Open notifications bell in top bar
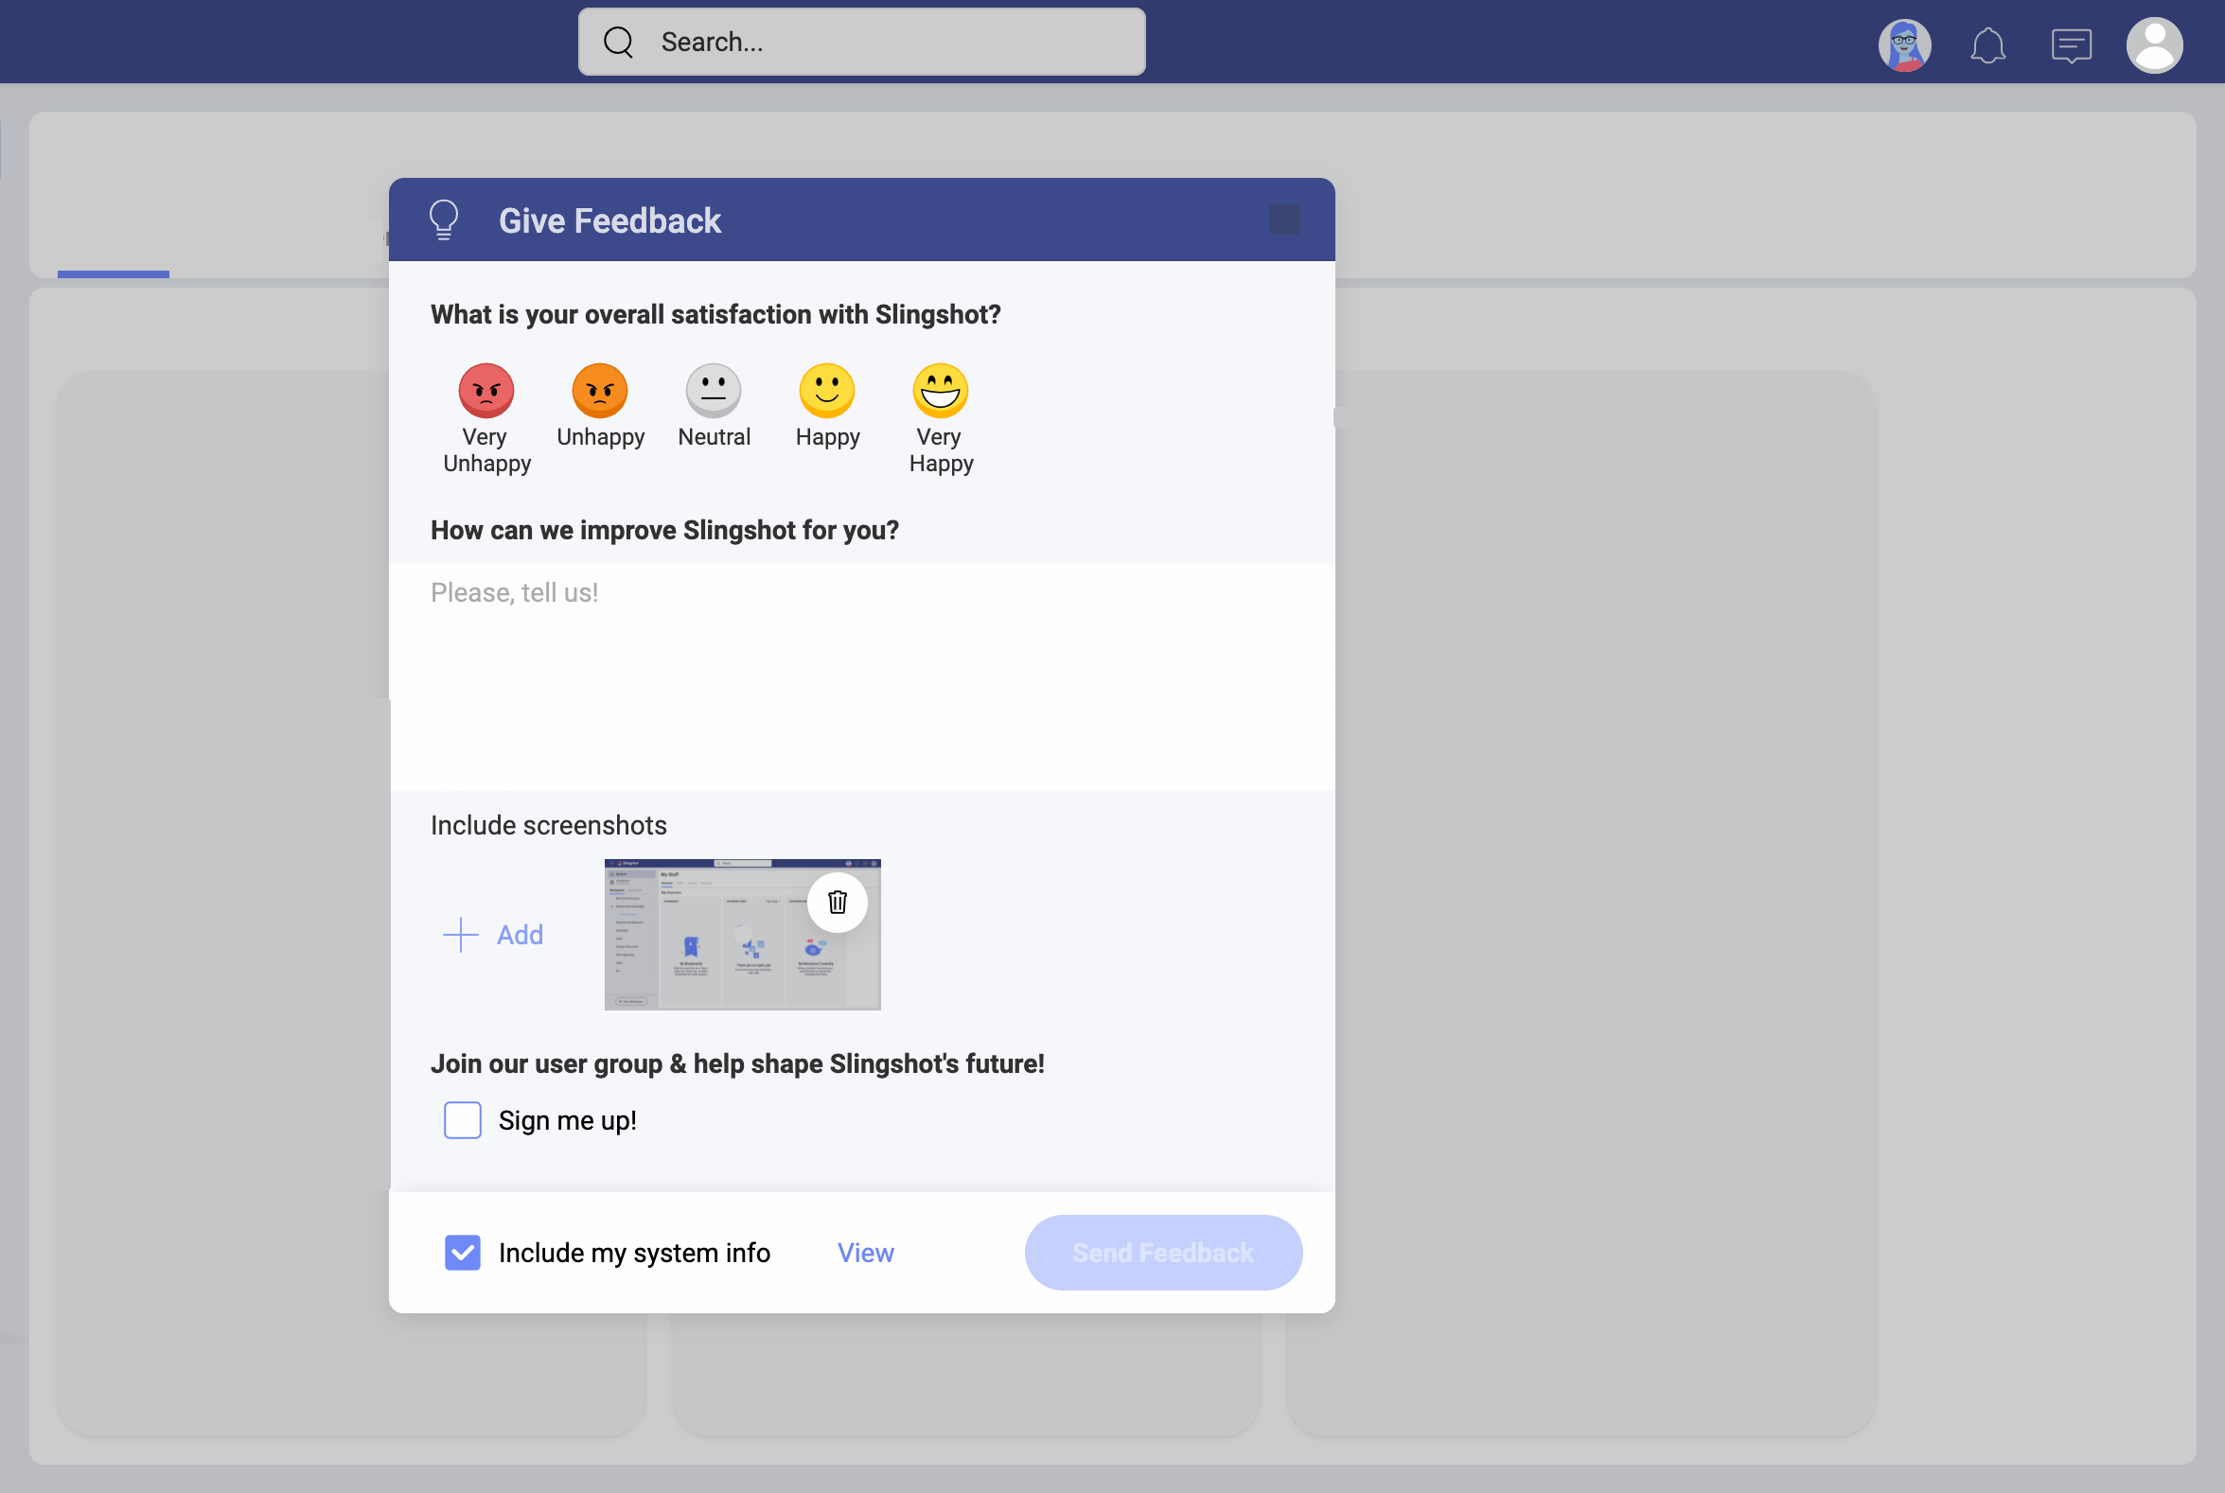This screenshot has width=2225, height=1493. click(1987, 44)
